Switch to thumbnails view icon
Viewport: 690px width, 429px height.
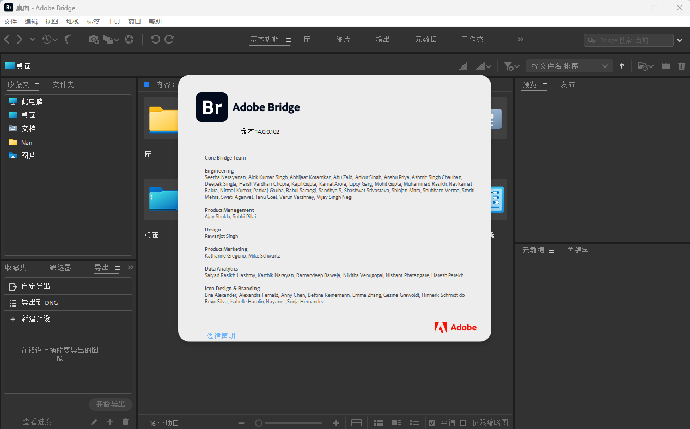378,423
